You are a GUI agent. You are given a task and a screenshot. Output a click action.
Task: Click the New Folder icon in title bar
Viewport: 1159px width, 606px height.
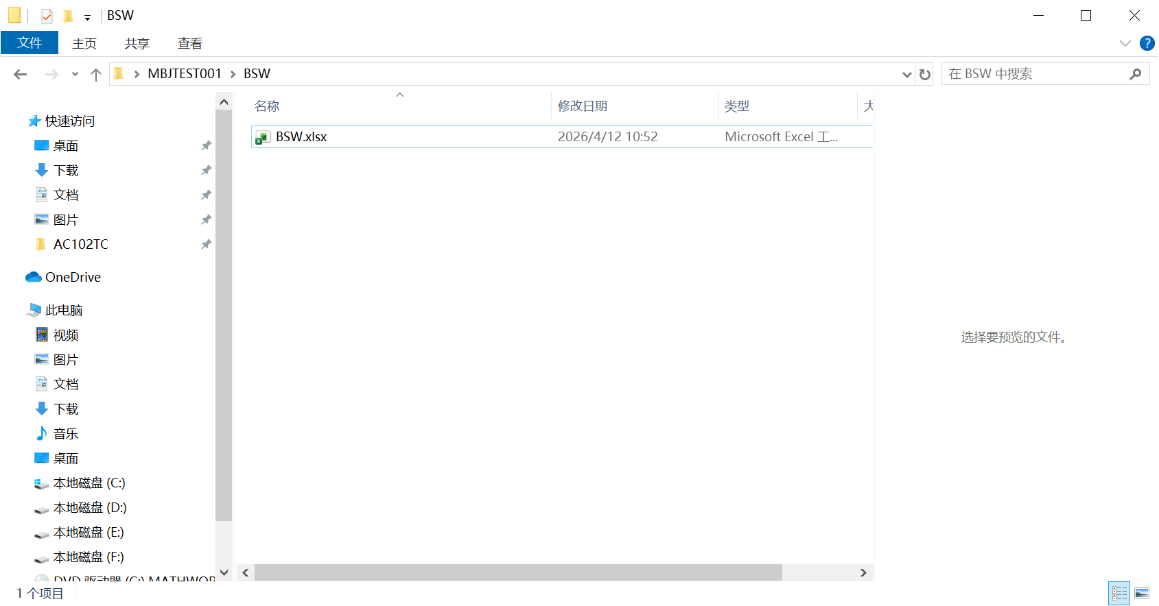[68, 16]
